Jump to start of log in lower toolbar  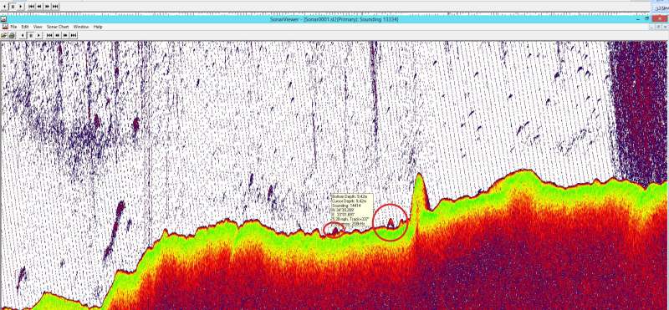point(49,35)
